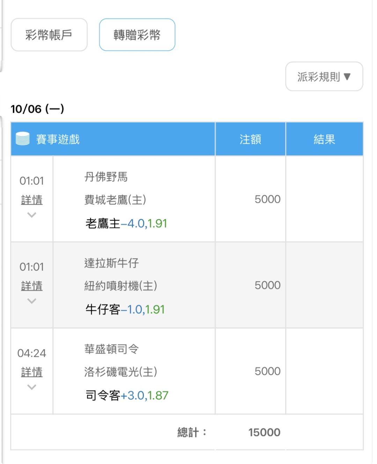Open the 彩幣帳戶 tab
The image size is (377, 464).
coord(49,35)
